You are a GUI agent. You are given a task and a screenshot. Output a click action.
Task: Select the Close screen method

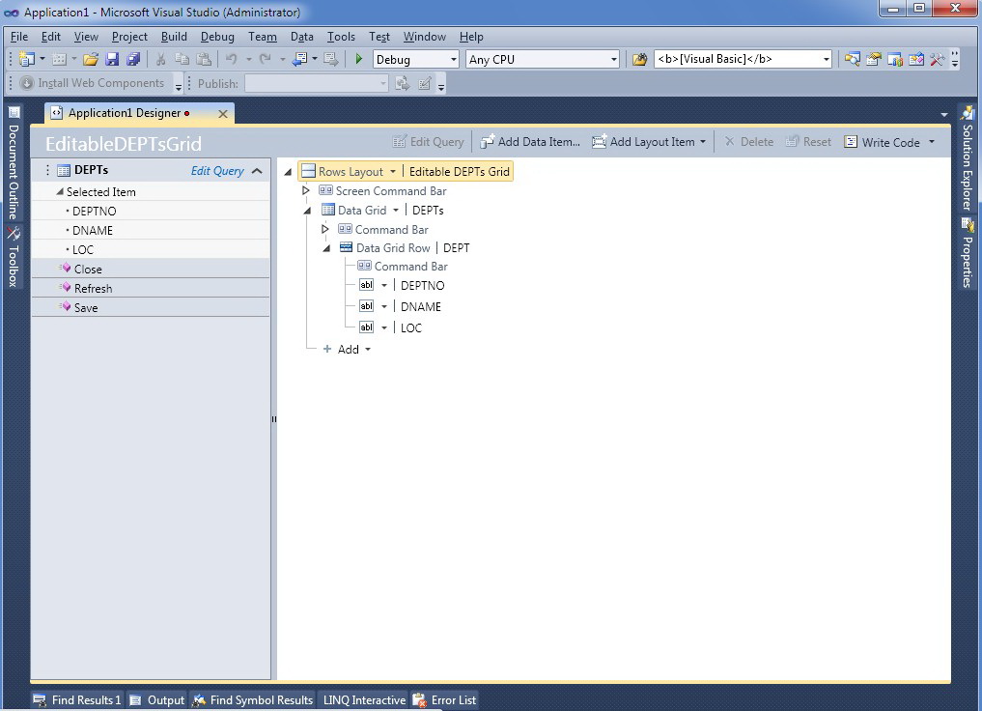[x=151, y=269]
